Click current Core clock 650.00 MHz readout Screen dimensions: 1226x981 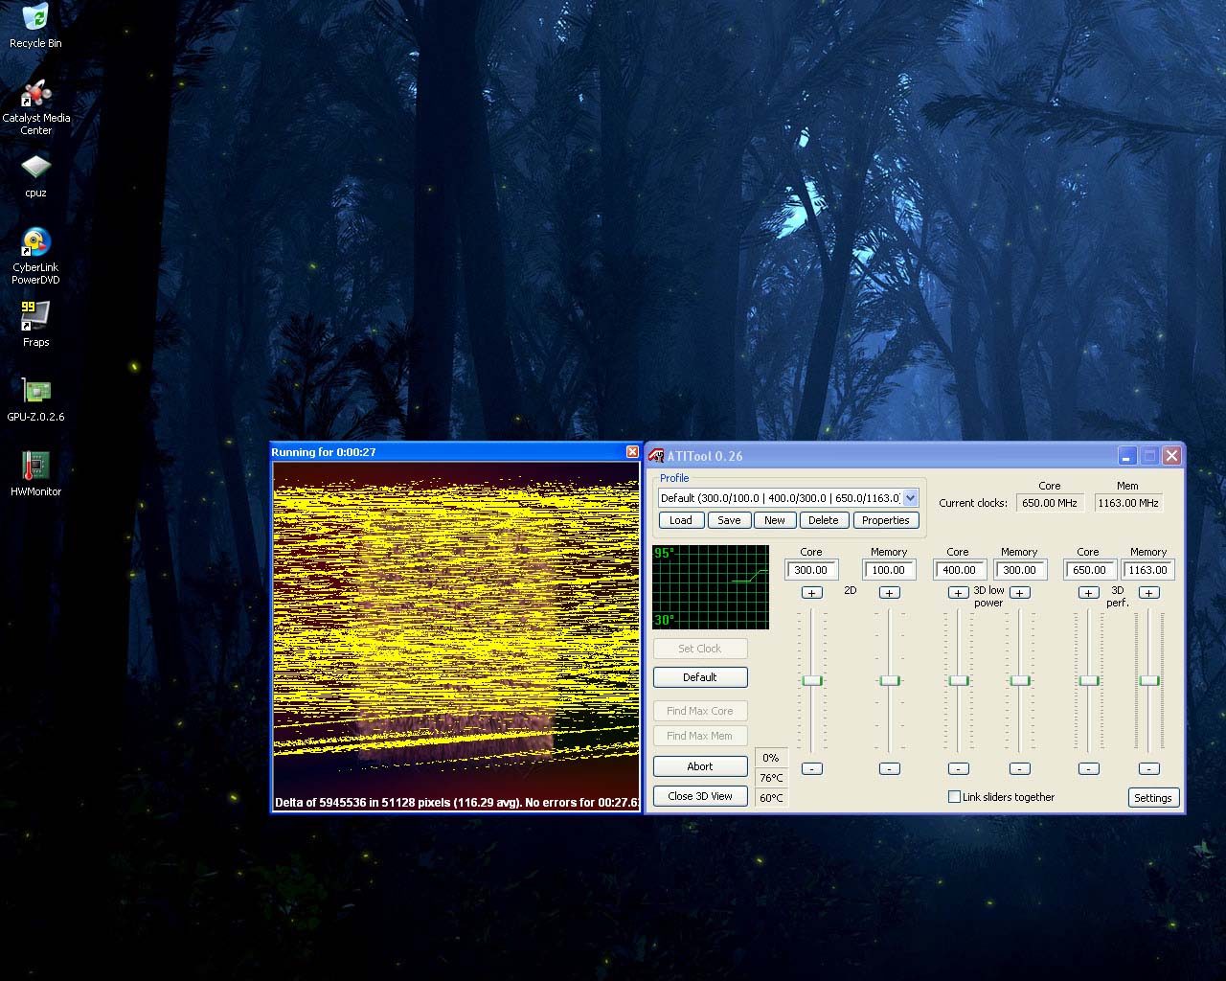click(1051, 503)
